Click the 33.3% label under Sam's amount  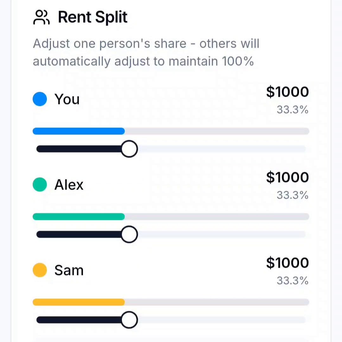coord(293,281)
